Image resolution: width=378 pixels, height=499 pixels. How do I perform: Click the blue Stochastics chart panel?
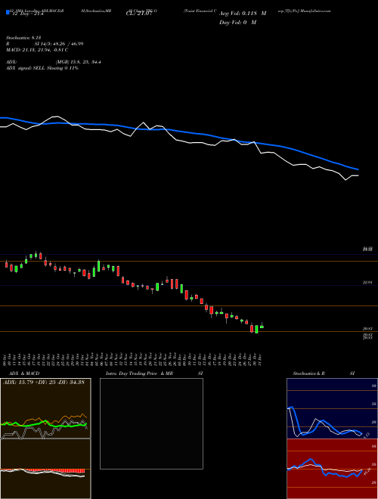click(332, 408)
